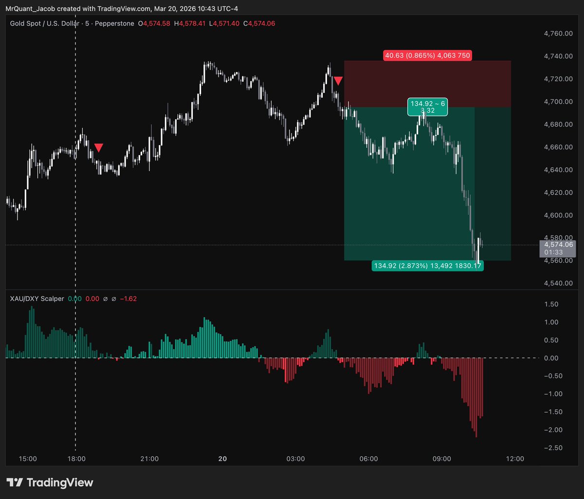Click the 0.50 level on the indicator axis
The width and height of the screenshot is (584, 499).
tap(551, 340)
